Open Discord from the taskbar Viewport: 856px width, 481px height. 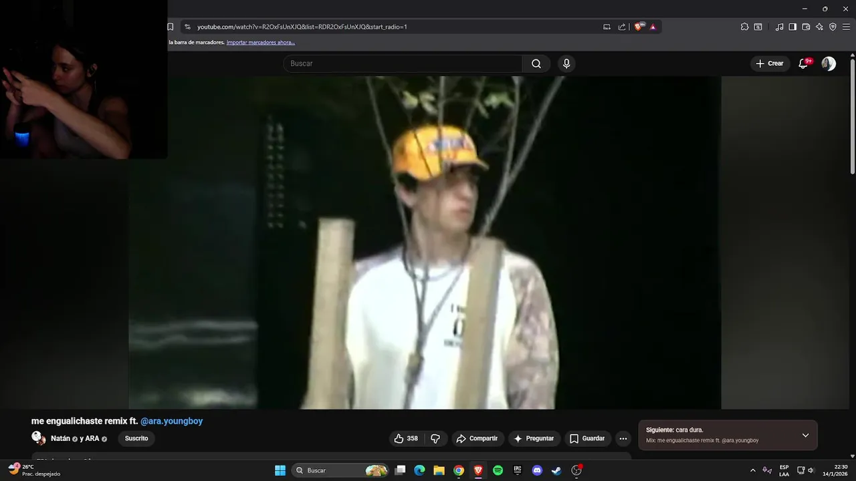coord(537,470)
